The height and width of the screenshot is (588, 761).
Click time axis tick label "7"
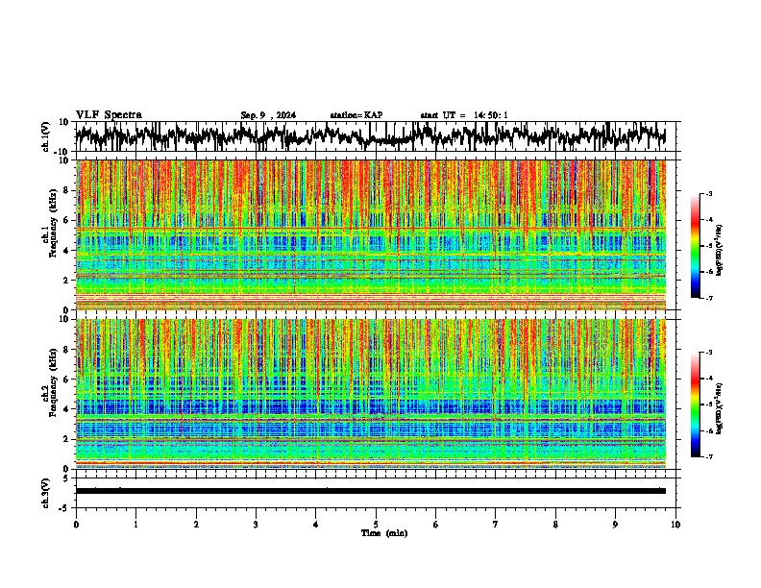coord(496,525)
